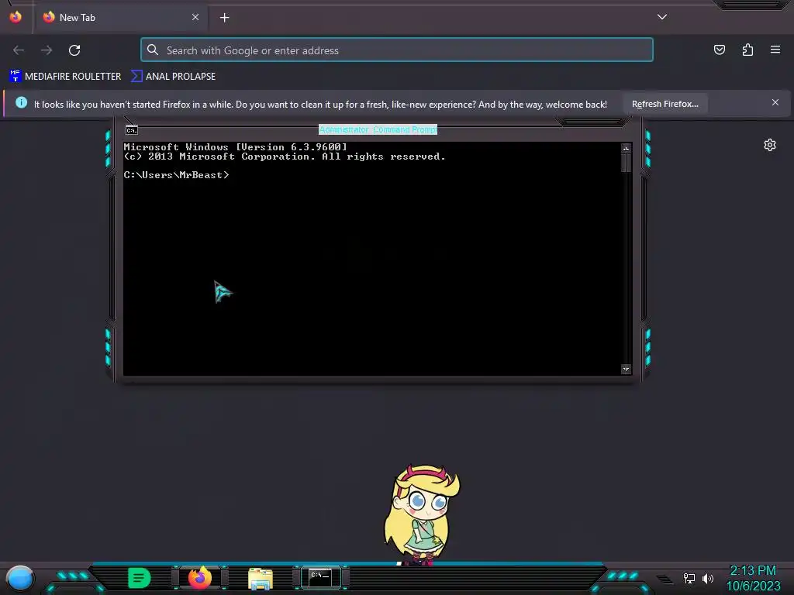Viewport: 794px width, 595px height.
Task: Click the Star Butterfly desktop mascot
Action: point(422,514)
